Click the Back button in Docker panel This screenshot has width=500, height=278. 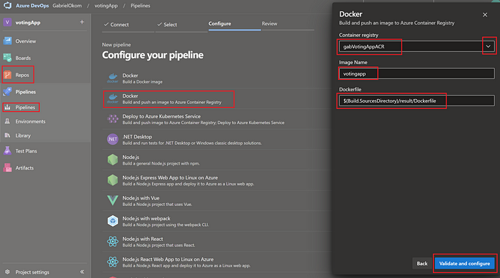[422, 263]
